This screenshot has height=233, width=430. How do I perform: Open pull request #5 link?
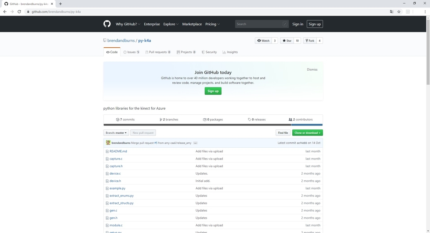156,143
